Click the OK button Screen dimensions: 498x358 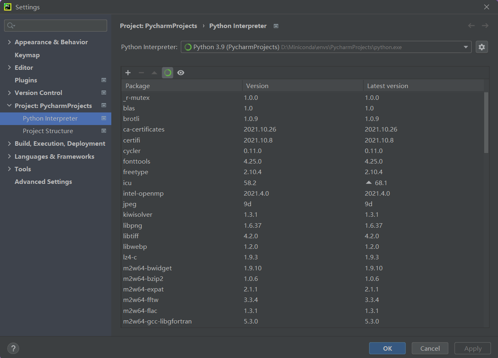click(x=387, y=348)
